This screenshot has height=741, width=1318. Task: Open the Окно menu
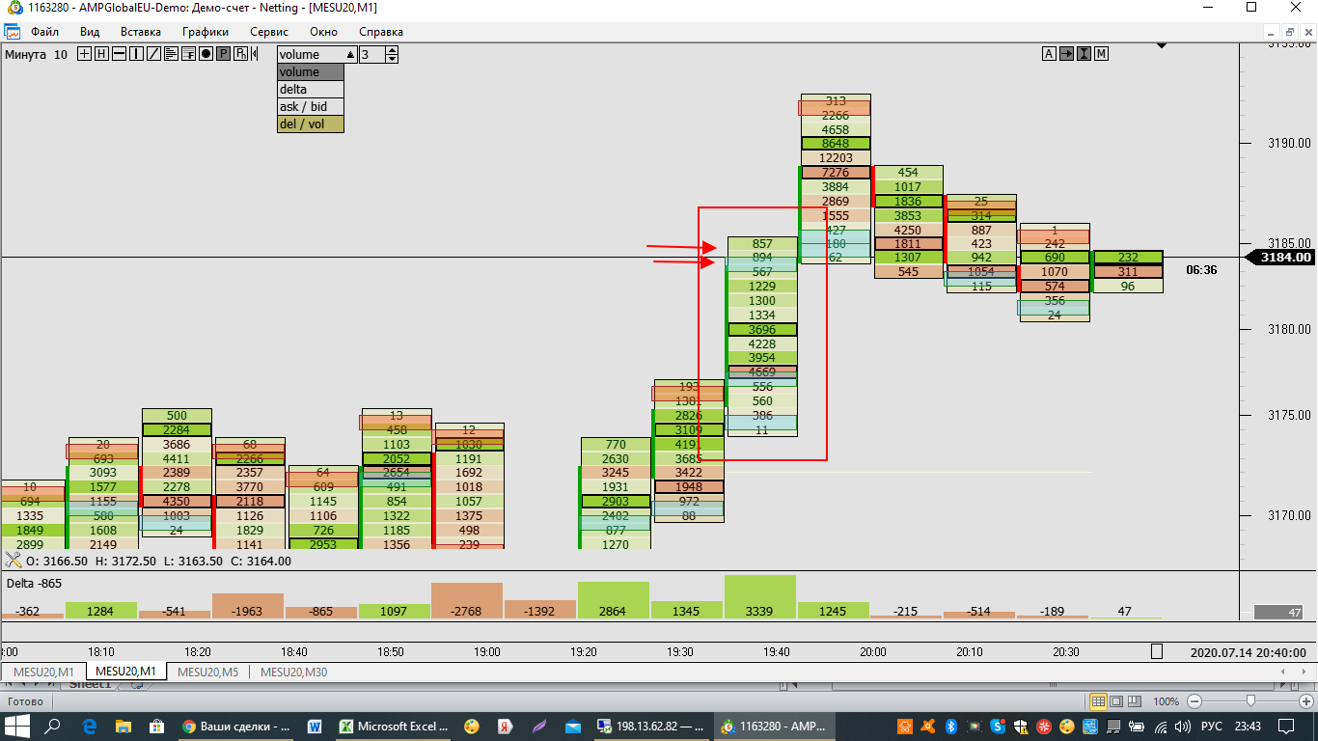click(323, 32)
